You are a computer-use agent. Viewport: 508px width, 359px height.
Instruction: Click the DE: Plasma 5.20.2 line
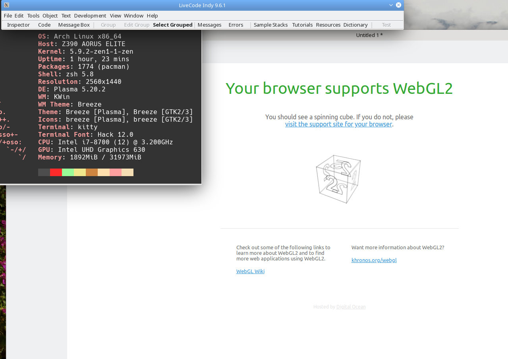tap(72, 89)
